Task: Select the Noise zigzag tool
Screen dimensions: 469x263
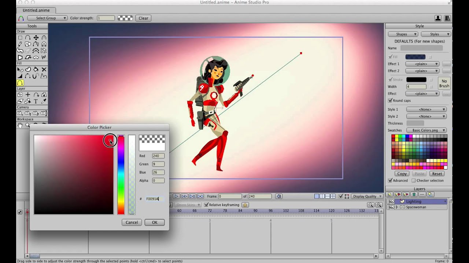Action: [44, 57]
